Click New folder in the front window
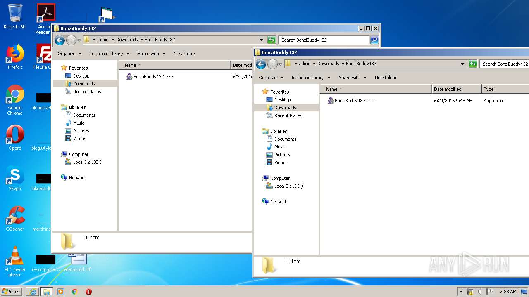The image size is (529, 297). pos(386,78)
